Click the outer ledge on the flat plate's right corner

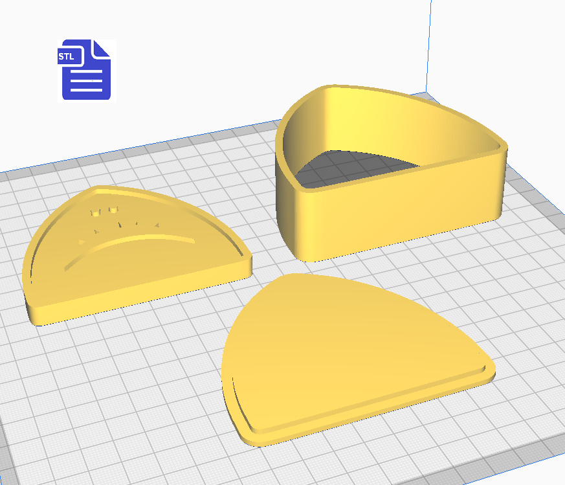[489, 369]
